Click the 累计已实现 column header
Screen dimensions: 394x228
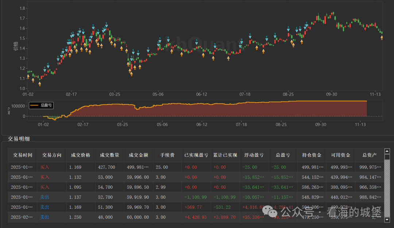click(x=225, y=155)
